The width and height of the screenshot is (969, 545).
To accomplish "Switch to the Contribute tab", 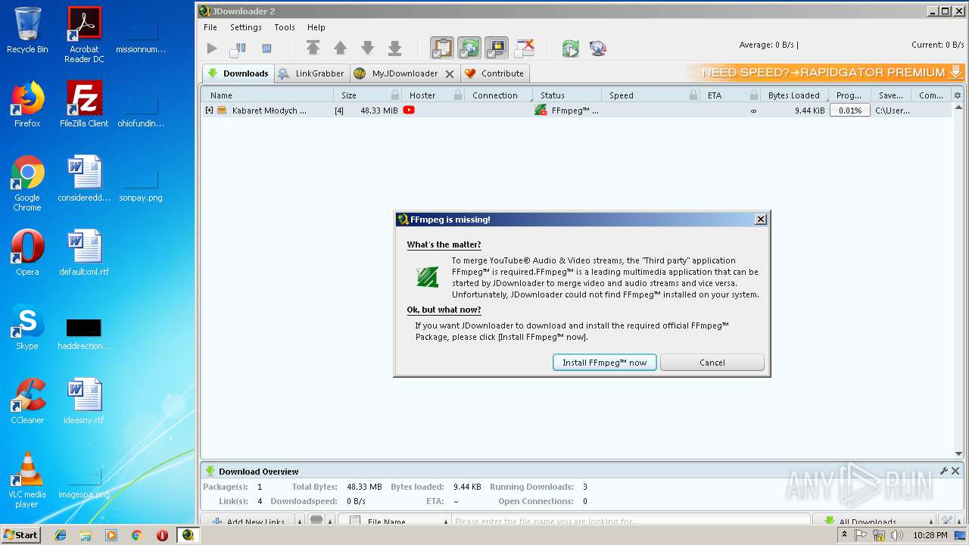I will (494, 73).
